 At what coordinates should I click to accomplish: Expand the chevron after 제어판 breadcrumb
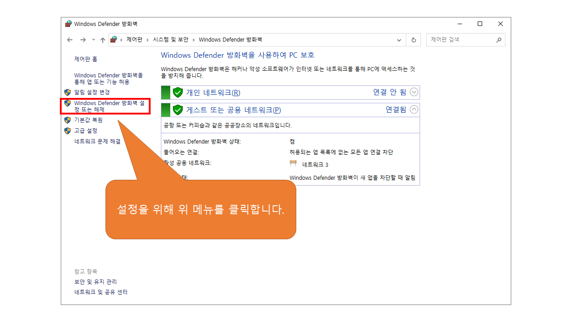147,40
